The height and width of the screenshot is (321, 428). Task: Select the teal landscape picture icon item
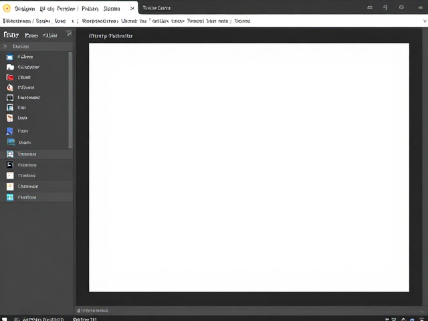[35, 142]
